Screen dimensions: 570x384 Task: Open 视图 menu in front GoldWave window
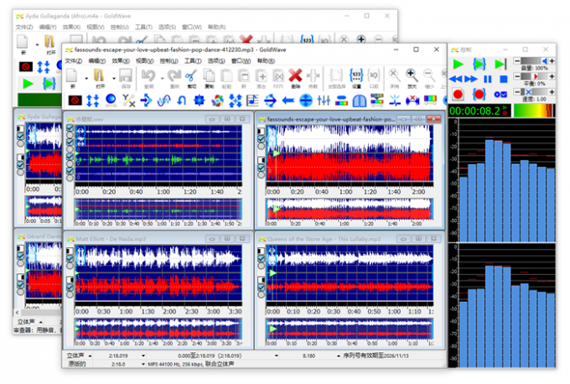[145, 60]
